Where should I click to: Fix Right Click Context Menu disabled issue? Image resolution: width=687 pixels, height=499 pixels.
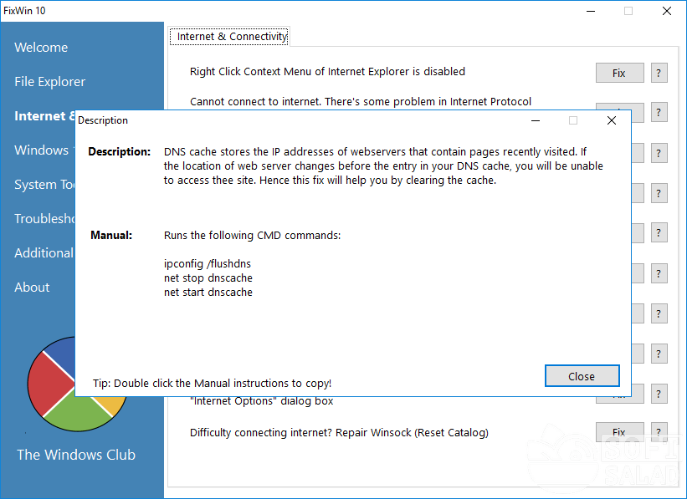pos(619,73)
